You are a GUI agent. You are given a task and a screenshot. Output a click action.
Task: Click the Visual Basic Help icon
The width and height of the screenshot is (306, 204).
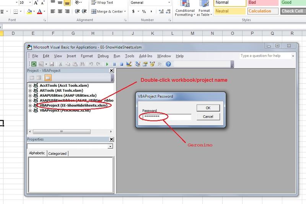[x=168, y=64]
